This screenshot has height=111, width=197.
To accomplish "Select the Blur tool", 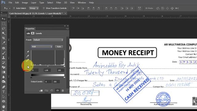I will 3,77.
